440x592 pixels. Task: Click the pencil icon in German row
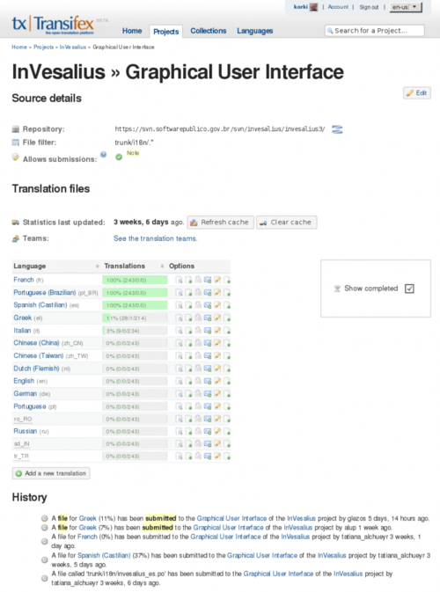(217, 393)
